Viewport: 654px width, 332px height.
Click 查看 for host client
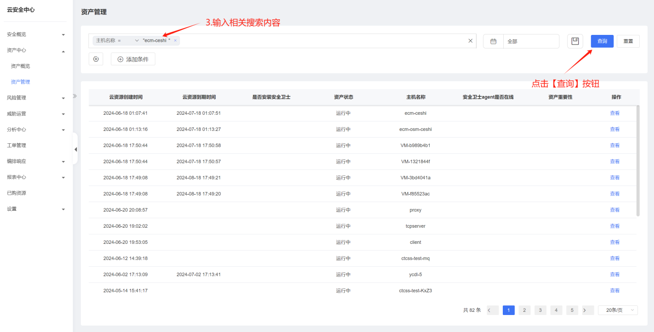[x=615, y=242]
